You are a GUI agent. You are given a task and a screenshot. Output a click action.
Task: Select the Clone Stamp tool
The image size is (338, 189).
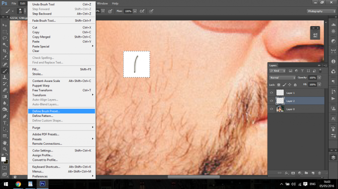(4, 77)
